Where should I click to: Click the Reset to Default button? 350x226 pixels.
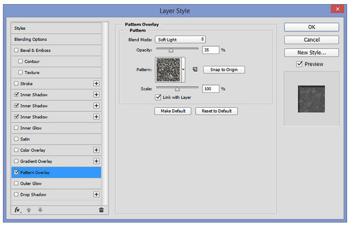point(217,111)
